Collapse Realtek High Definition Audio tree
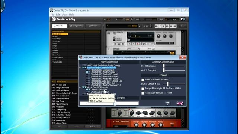The image size is (238, 134). click(80, 68)
